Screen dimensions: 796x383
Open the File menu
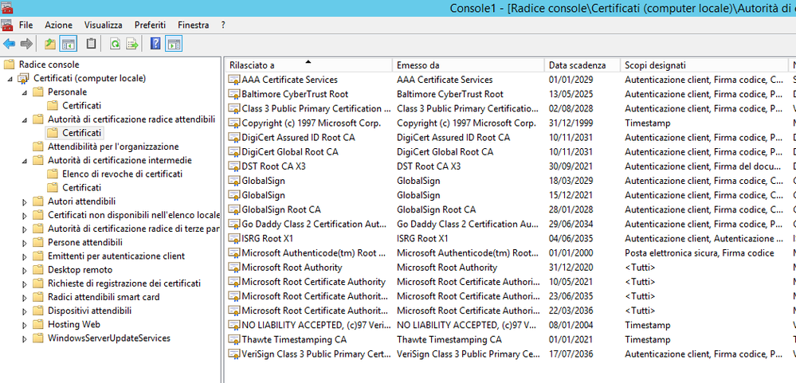(x=25, y=25)
